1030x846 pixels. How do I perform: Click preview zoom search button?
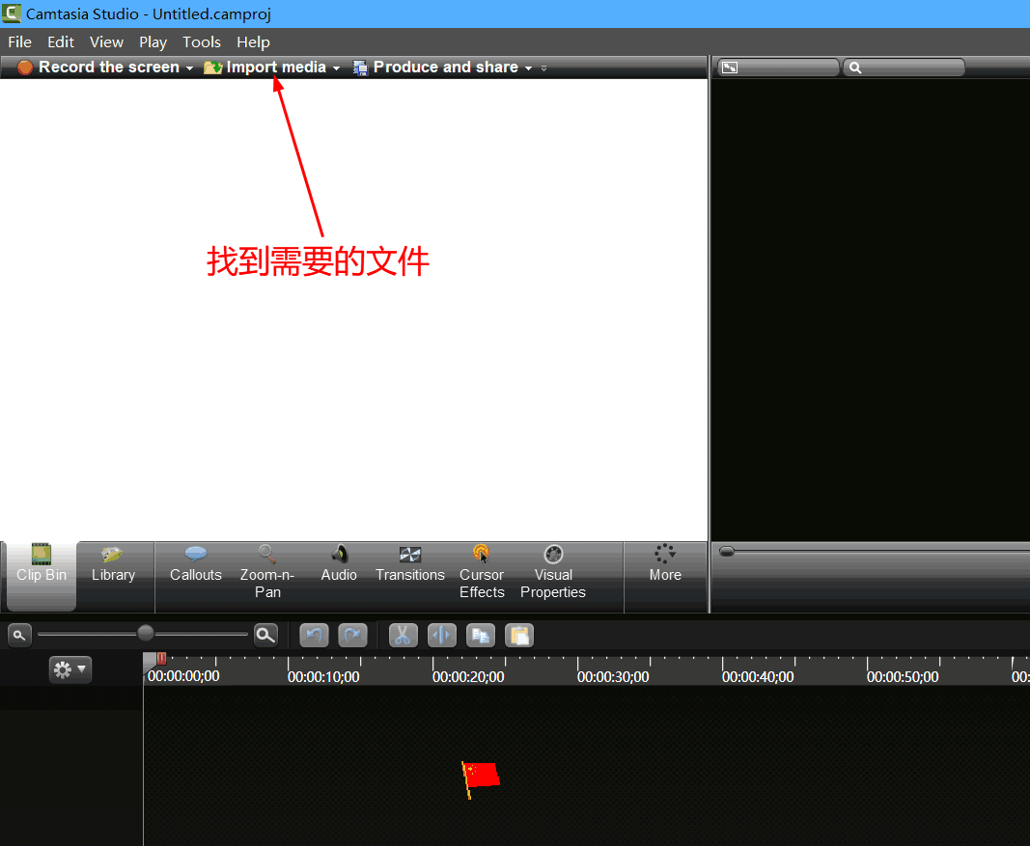click(x=905, y=67)
